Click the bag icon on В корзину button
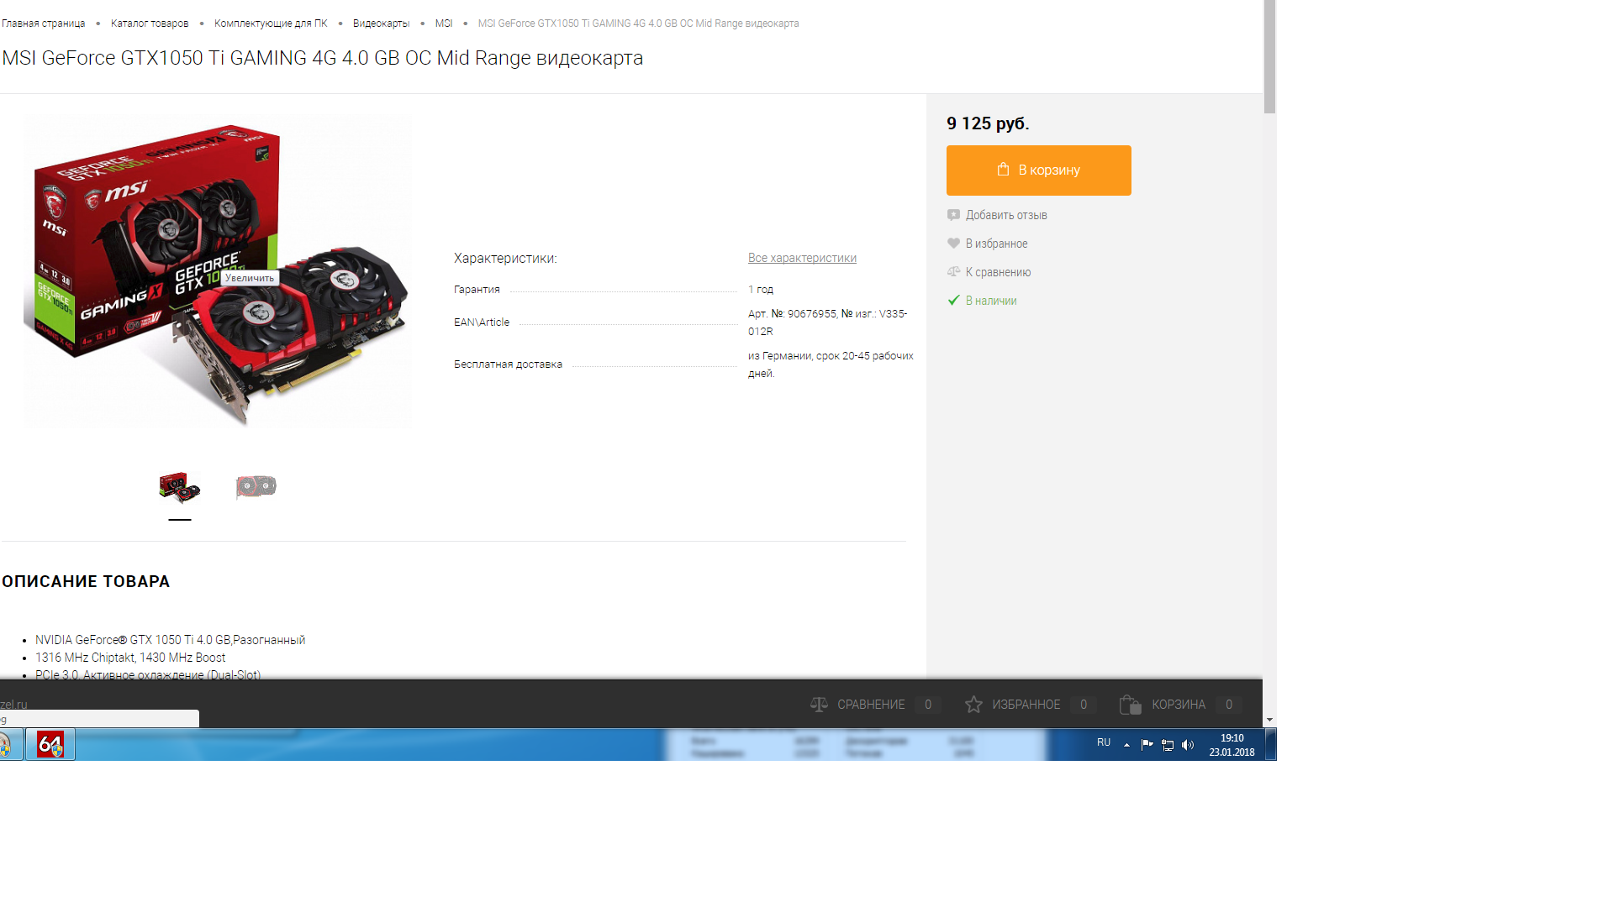This screenshot has width=1614, height=907. (1003, 169)
